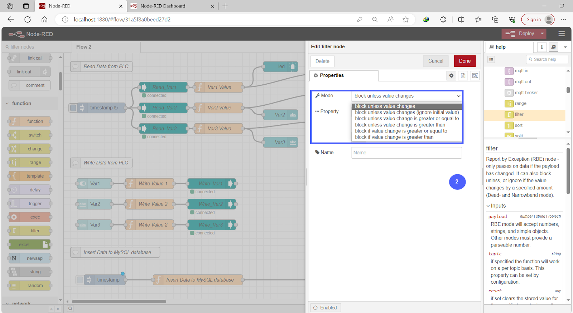Open Node-RED main hamburger menu
573x313 pixels.
[x=562, y=34]
